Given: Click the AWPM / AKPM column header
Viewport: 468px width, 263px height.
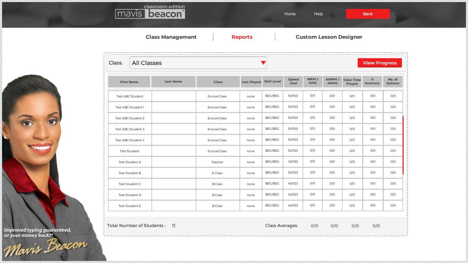Looking at the screenshot, I should (332, 82).
